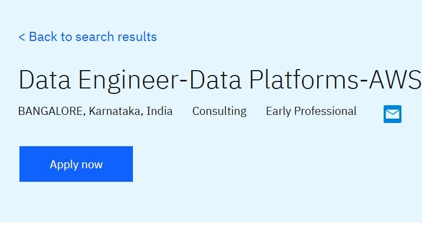Click the white area below the blue banner
The width and height of the screenshot is (422, 246).
tap(211, 234)
